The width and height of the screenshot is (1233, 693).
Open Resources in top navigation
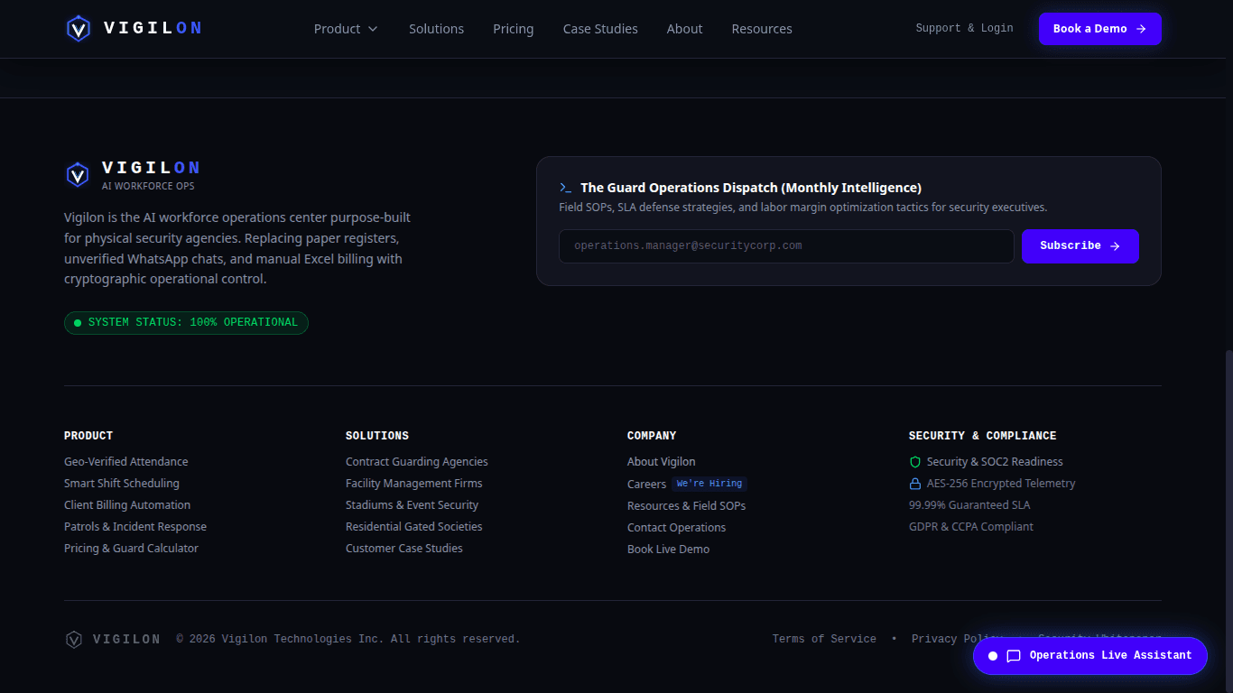762,29
